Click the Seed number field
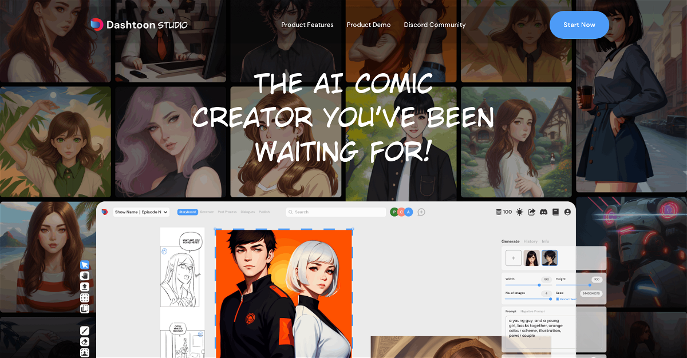The image size is (687, 358). [591, 293]
